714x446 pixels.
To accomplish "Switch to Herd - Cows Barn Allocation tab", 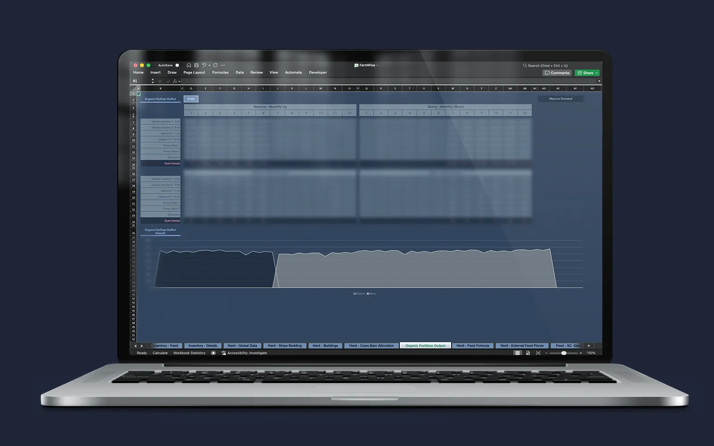I will [371, 346].
